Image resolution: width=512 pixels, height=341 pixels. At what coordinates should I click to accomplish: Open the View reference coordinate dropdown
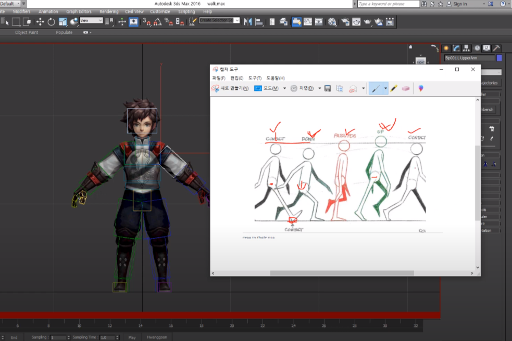coord(91,21)
